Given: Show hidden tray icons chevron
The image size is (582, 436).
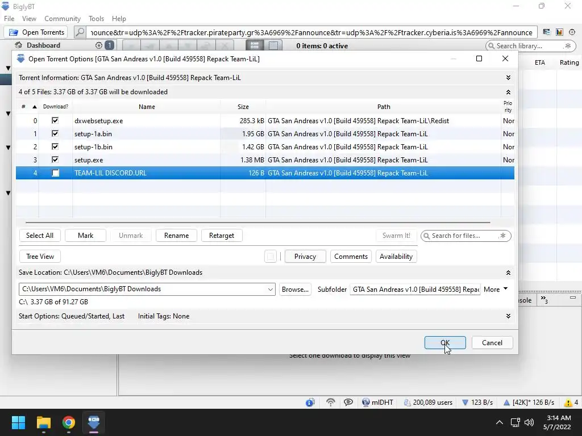Looking at the screenshot, I should coord(500,422).
